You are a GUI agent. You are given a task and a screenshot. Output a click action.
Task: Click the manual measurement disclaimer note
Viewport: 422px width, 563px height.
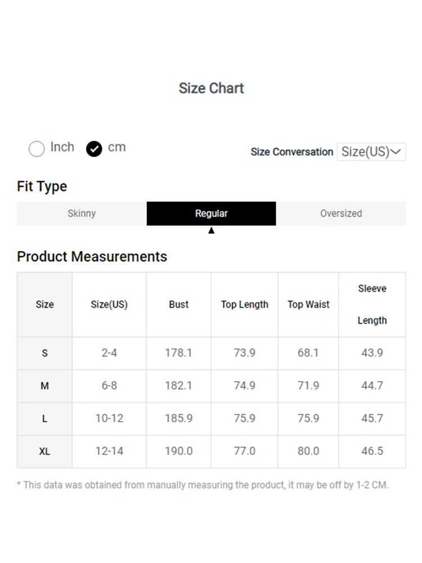click(203, 485)
